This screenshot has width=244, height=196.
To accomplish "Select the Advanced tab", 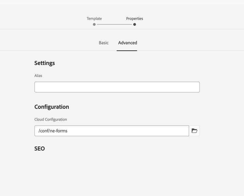I will 128,43.
